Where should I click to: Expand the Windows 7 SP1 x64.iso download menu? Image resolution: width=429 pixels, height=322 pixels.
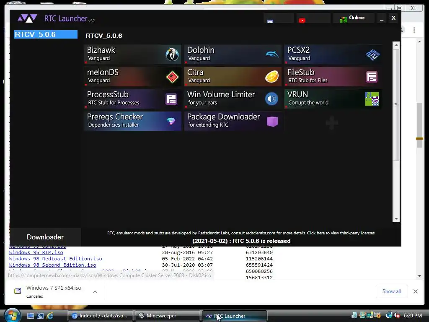click(95, 292)
